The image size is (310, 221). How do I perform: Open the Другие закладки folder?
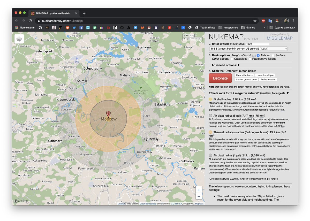tap(282, 27)
